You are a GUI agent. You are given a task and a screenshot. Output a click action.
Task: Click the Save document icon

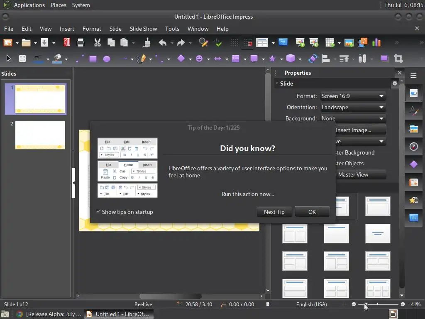[x=44, y=43]
